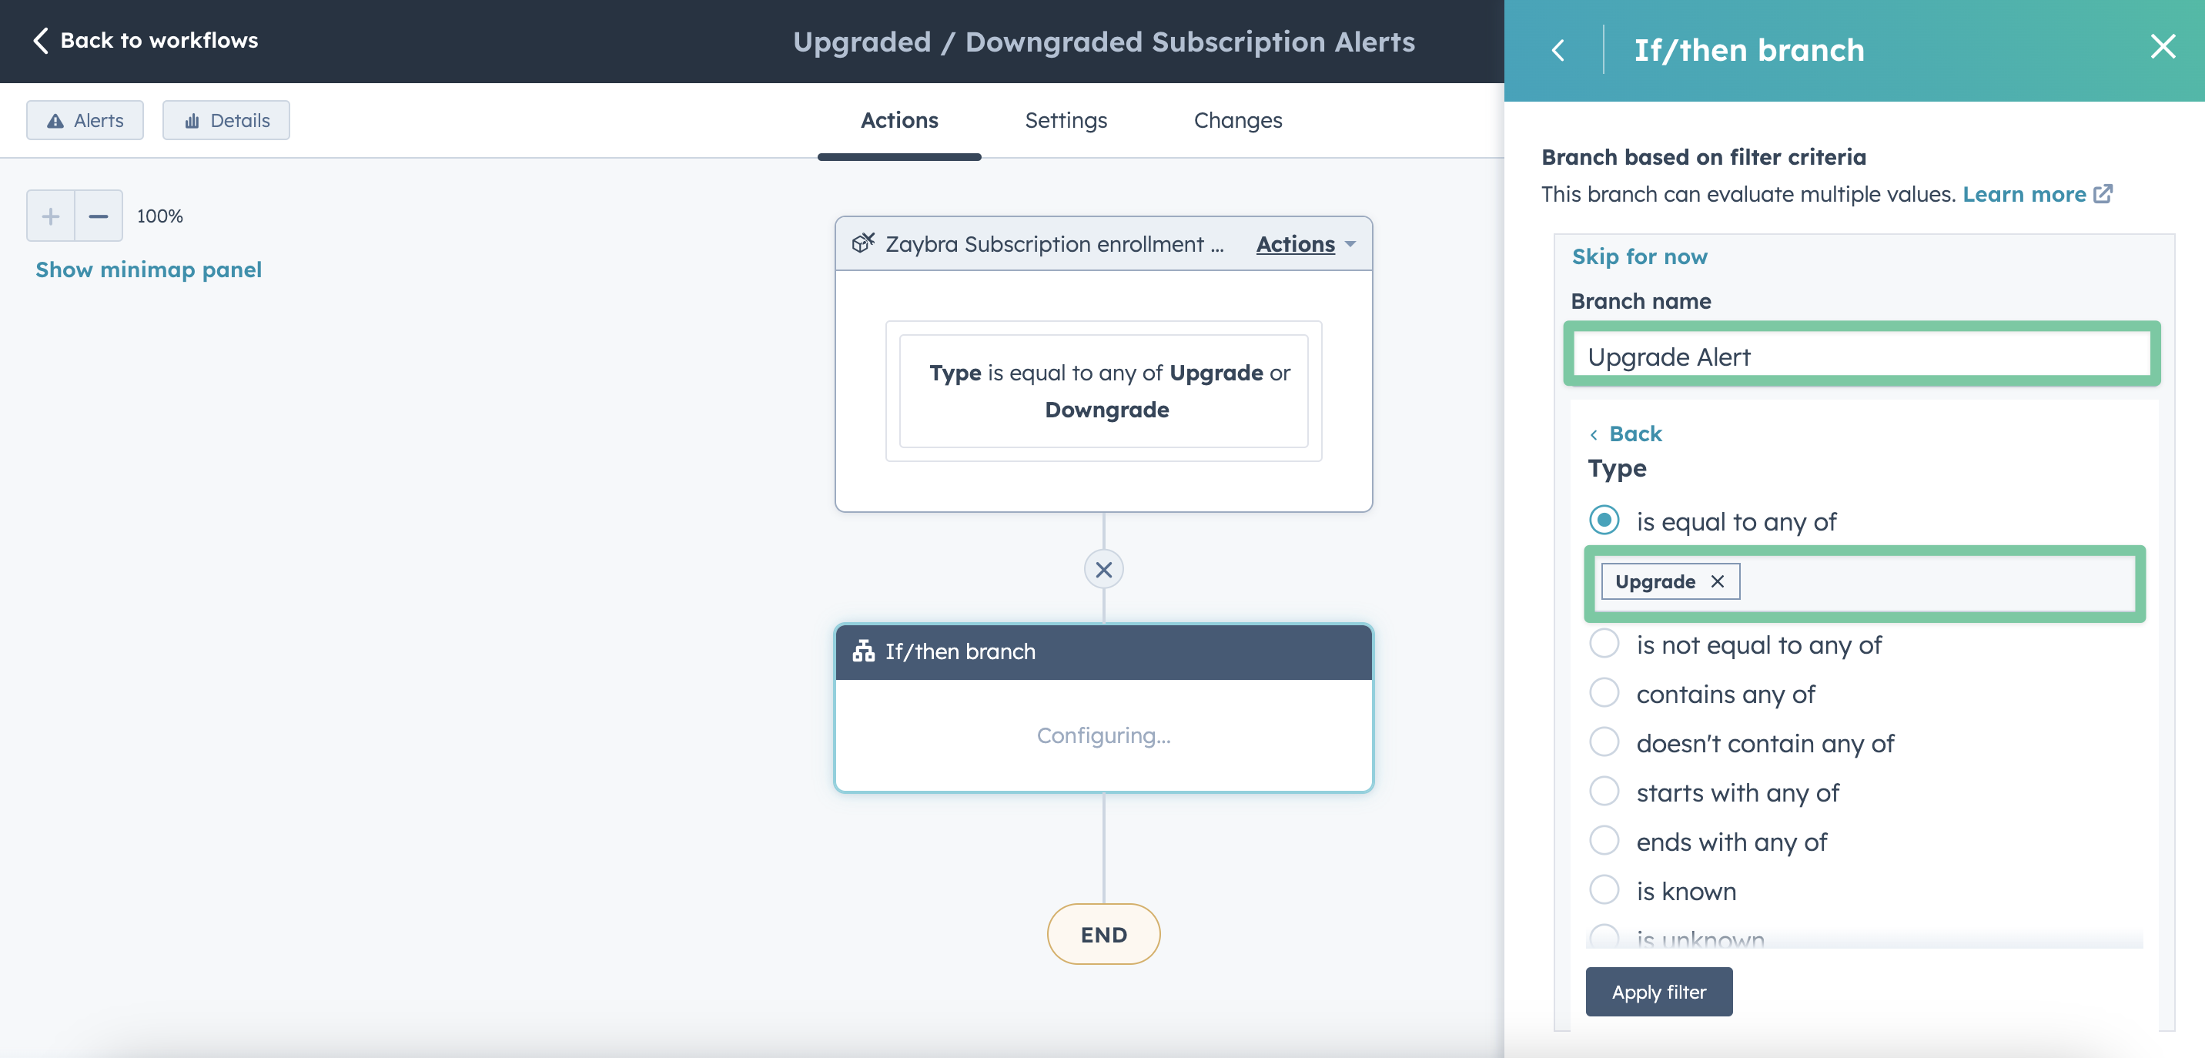The image size is (2205, 1058).
Task: Open the Details button
Action: (x=226, y=121)
